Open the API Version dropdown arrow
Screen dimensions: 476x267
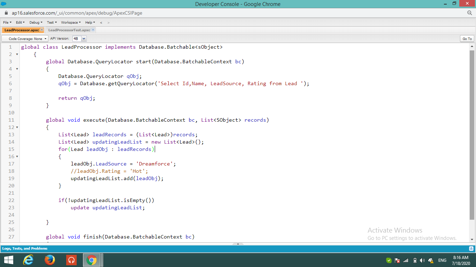click(x=84, y=39)
